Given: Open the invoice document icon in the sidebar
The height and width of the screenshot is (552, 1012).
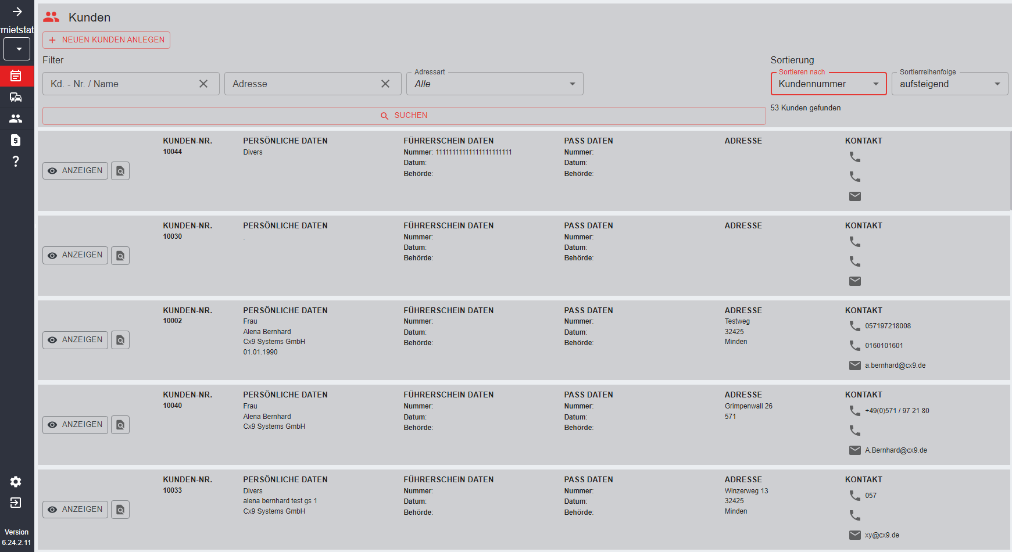Looking at the screenshot, I should 16,140.
